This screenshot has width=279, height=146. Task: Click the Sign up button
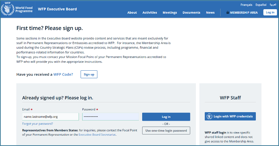89,74
